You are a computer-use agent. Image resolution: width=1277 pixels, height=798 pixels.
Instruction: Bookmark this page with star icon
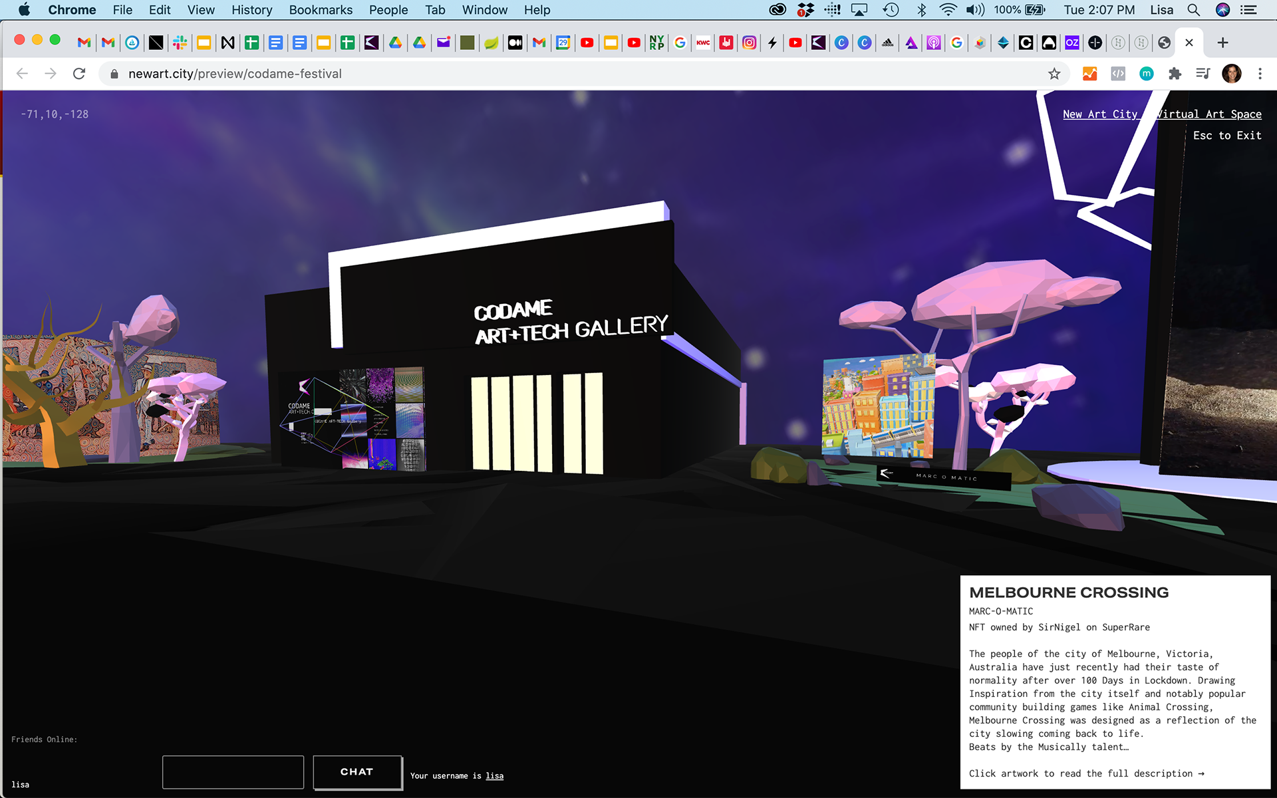pos(1054,74)
